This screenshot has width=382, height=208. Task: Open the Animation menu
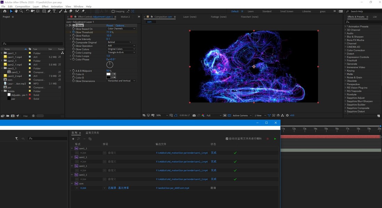57,7
